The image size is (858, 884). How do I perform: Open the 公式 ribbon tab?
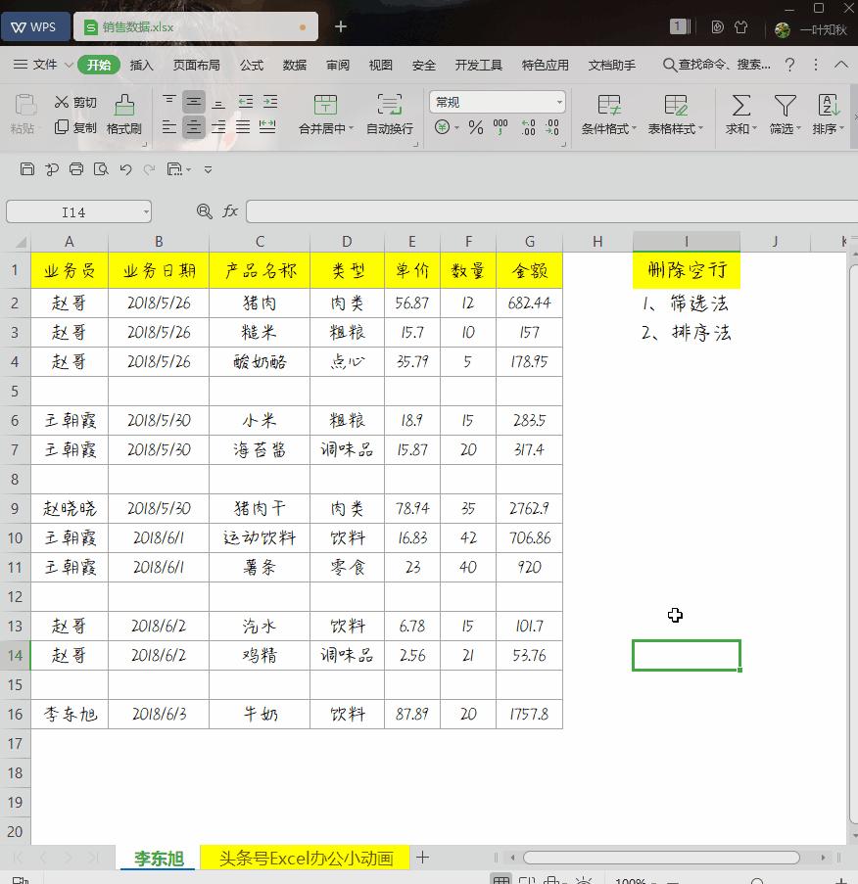251,65
